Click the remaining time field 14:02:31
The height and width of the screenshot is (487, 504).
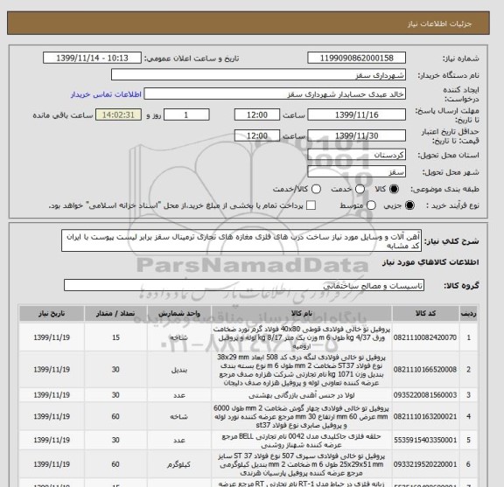118,115
